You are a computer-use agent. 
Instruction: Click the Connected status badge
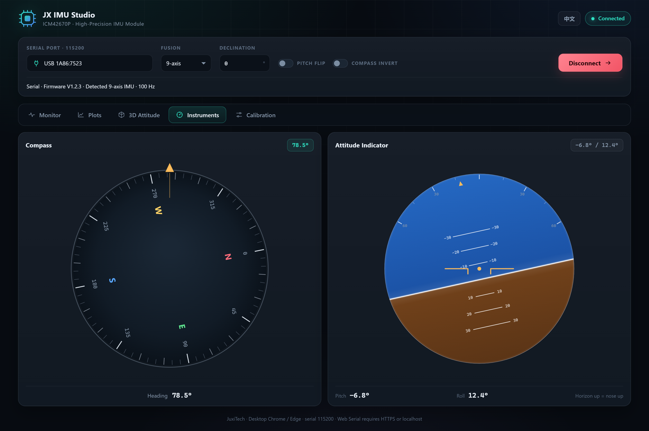pyautogui.click(x=608, y=19)
